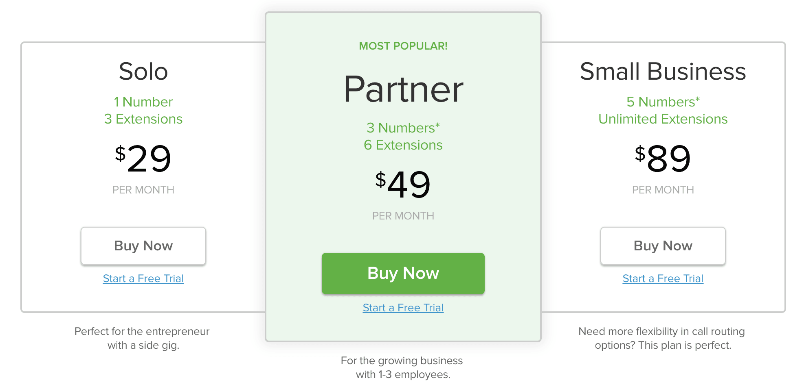Click the Small Business plan title

[x=663, y=72]
